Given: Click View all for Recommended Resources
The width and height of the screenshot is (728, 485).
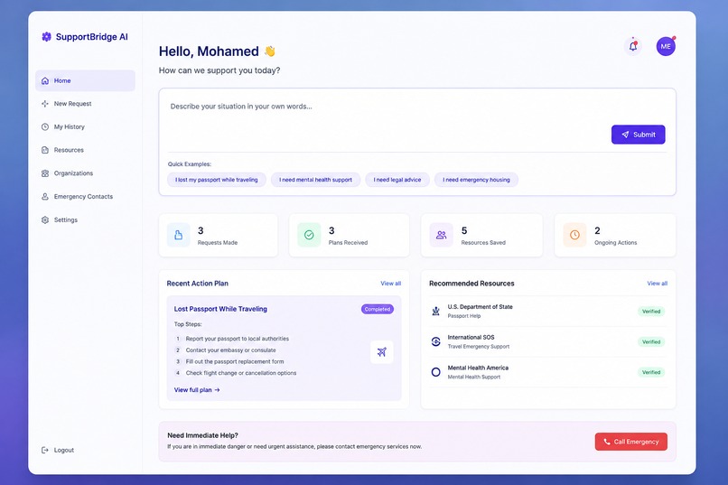Looking at the screenshot, I should pos(657,283).
